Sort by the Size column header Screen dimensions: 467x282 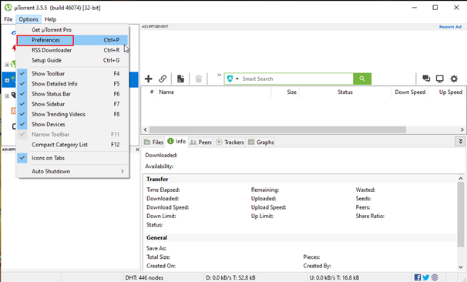tap(285, 92)
